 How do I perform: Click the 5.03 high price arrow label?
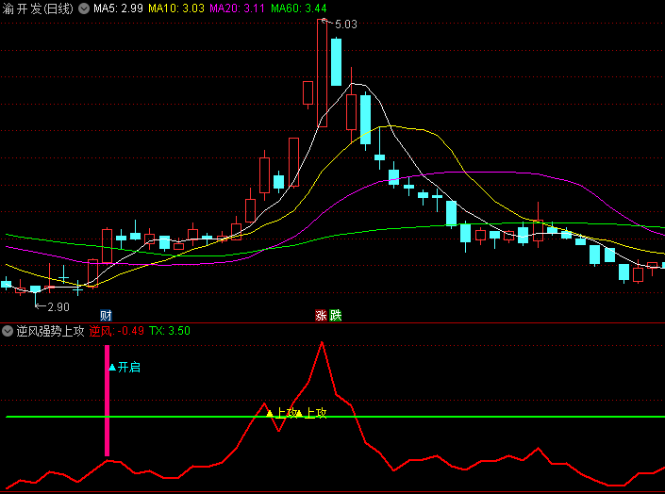(344, 25)
